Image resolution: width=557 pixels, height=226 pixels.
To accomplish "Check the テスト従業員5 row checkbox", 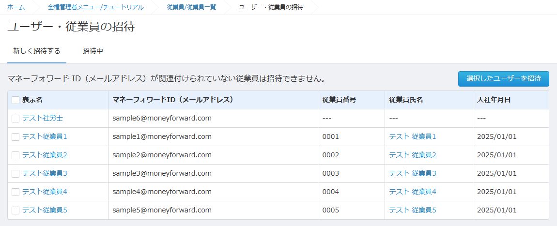I will point(15,211).
